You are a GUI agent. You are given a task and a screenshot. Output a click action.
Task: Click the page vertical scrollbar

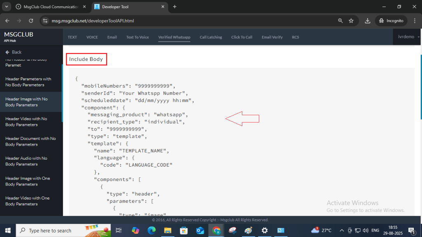click(x=421, y=87)
